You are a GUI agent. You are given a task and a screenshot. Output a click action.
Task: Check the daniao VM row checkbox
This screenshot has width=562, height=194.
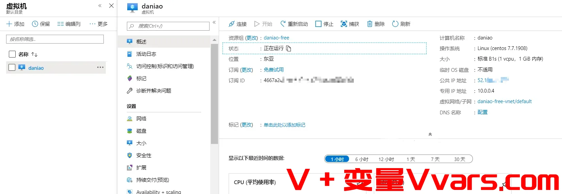(12, 67)
